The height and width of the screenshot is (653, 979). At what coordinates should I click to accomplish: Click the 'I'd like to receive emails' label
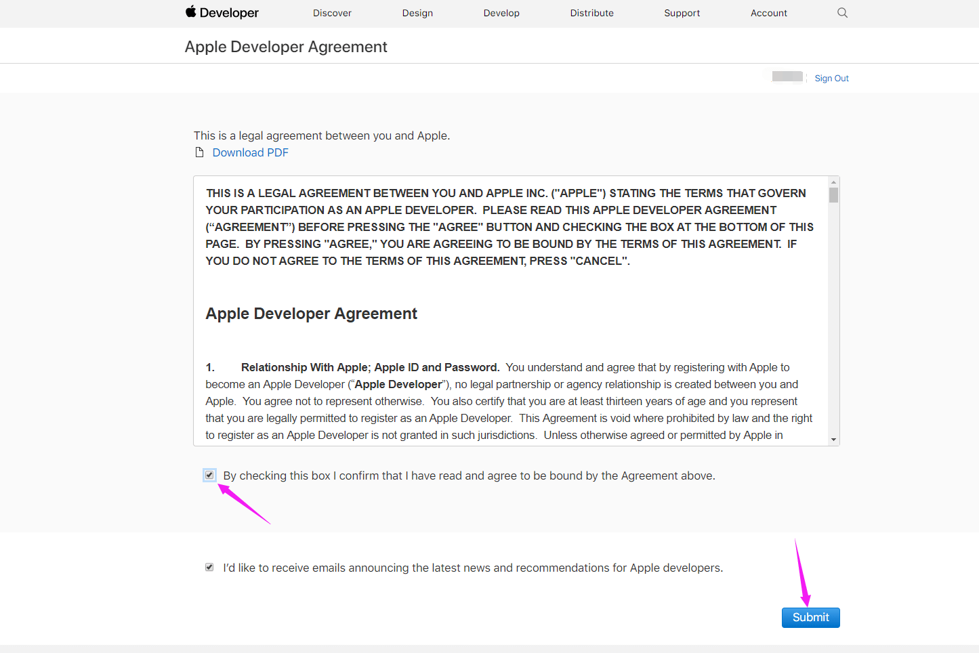473,568
